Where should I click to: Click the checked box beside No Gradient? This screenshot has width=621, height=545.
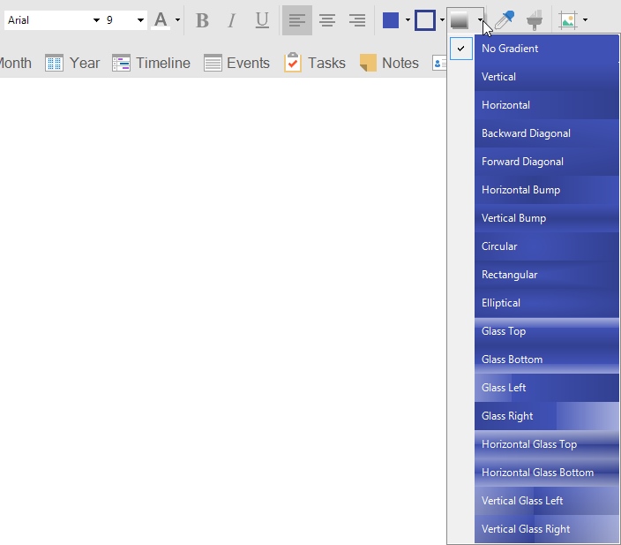461,49
